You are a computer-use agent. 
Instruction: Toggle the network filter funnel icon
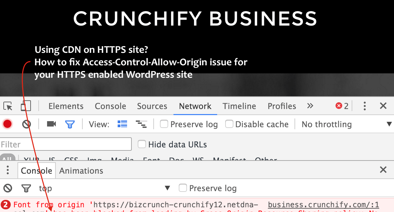pyautogui.click(x=70, y=124)
